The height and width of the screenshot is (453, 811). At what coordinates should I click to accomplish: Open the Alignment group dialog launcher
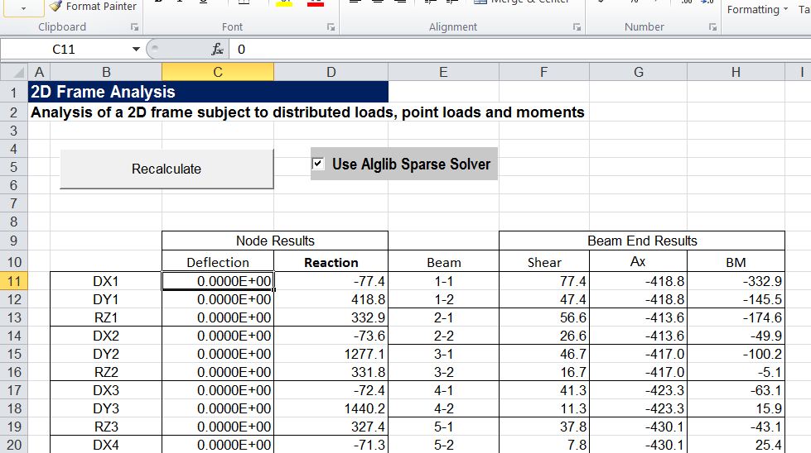point(577,27)
